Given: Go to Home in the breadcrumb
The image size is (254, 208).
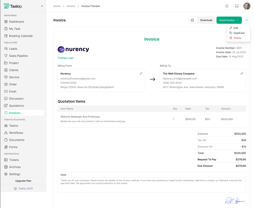Looking at the screenshot, I should [x=57, y=6].
